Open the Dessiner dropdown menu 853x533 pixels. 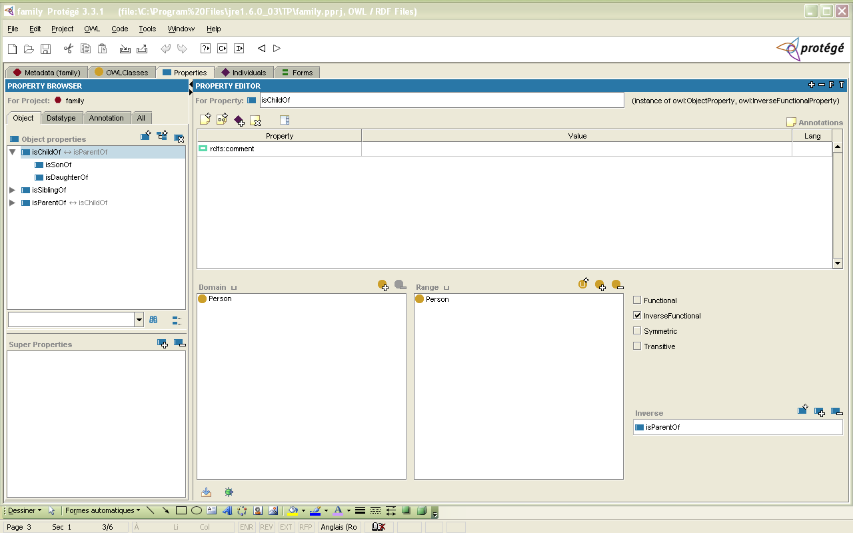pyautogui.click(x=25, y=511)
